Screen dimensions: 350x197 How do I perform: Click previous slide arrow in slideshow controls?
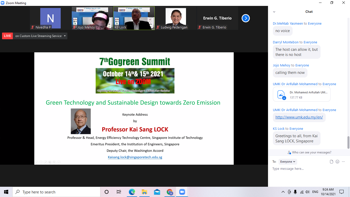click(36, 162)
